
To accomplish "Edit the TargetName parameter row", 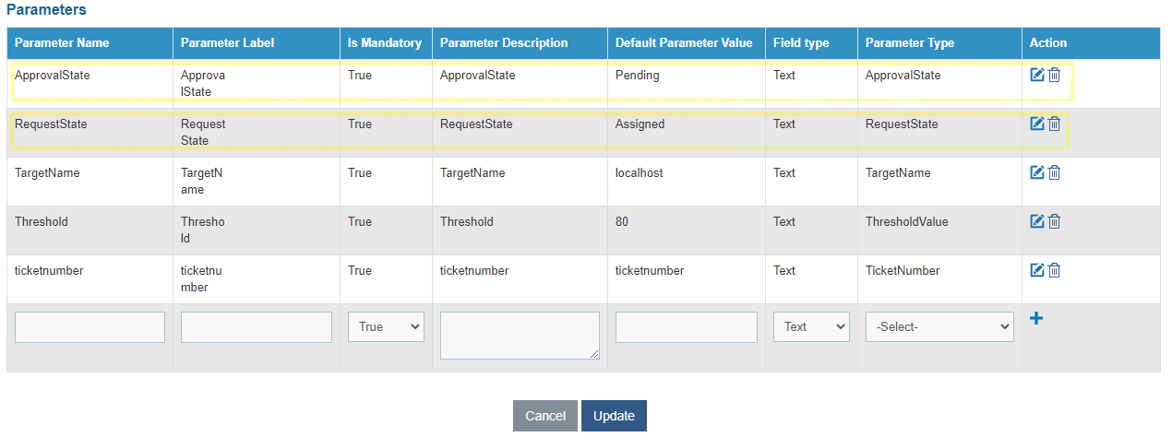I will point(1036,172).
